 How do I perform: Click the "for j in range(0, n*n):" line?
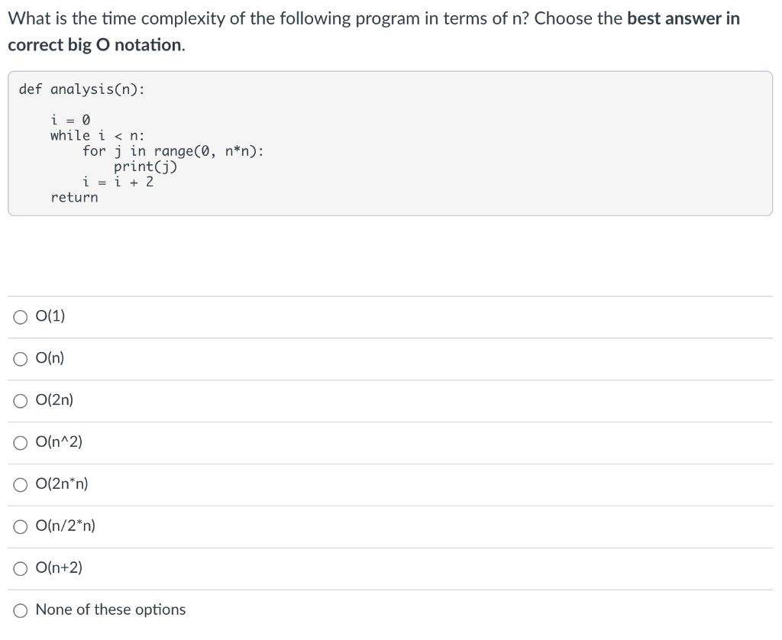[173, 151]
